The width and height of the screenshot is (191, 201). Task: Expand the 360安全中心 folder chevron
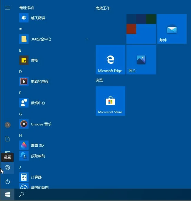87,39
